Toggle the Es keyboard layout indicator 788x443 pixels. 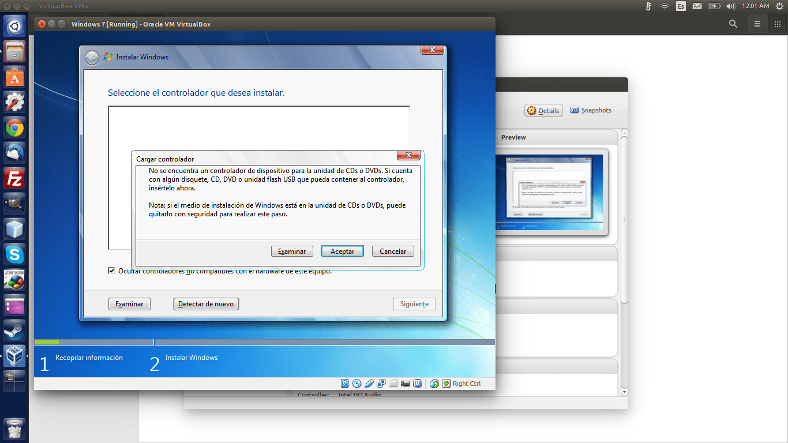[681, 7]
